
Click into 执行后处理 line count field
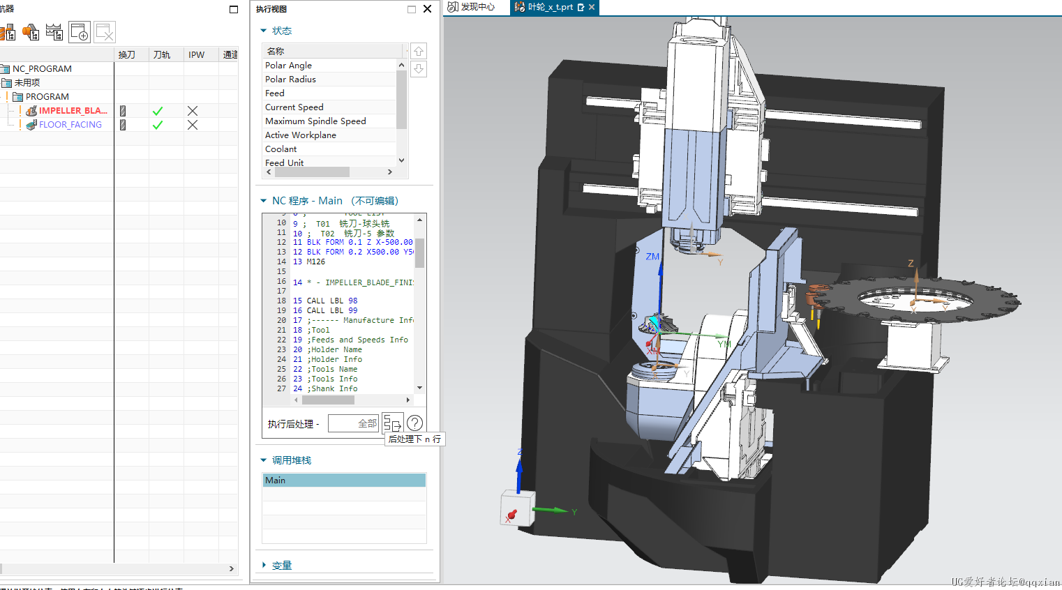click(354, 423)
